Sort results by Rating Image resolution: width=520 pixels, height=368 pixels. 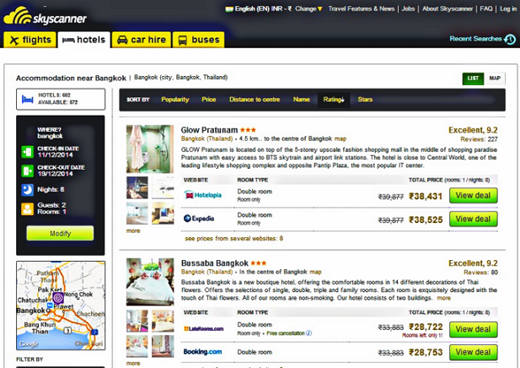[x=334, y=100]
